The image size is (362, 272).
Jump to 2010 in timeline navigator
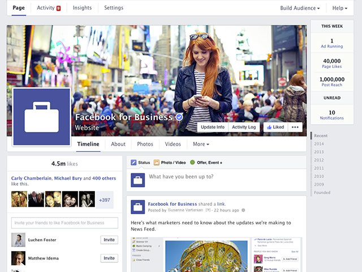pos(319,176)
